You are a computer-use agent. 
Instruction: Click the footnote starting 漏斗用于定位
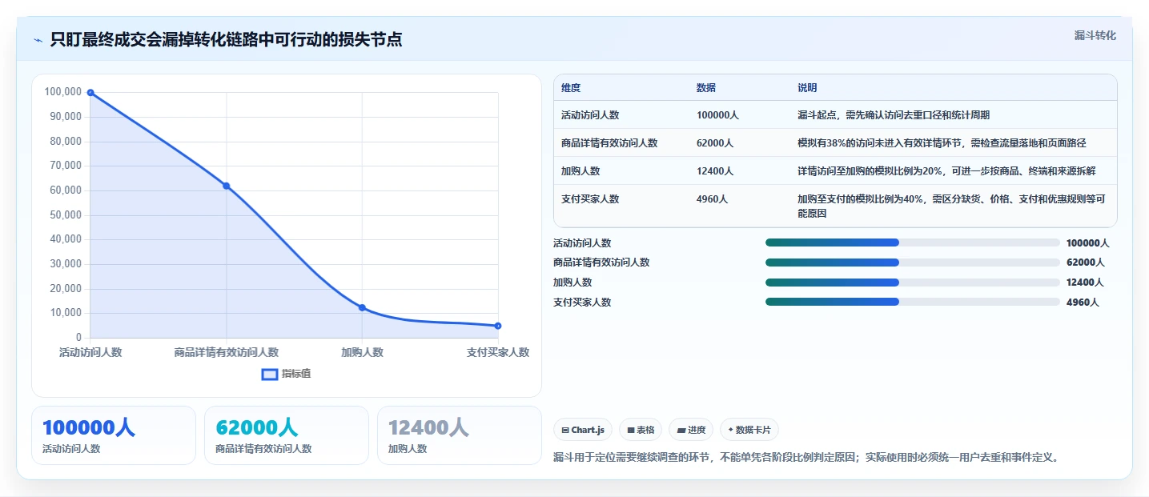(x=806, y=458)
